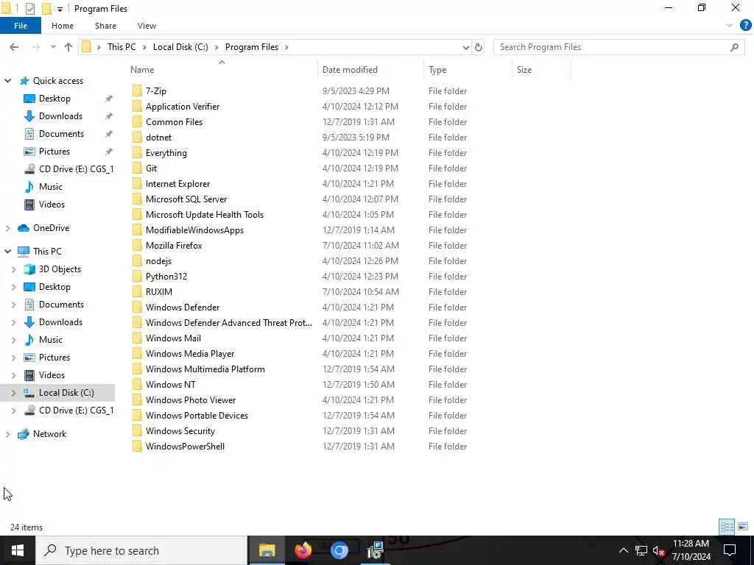Click the Properties quick access toolbar icon
Viewport: 754px width, 565px height.
coord(29,9)
